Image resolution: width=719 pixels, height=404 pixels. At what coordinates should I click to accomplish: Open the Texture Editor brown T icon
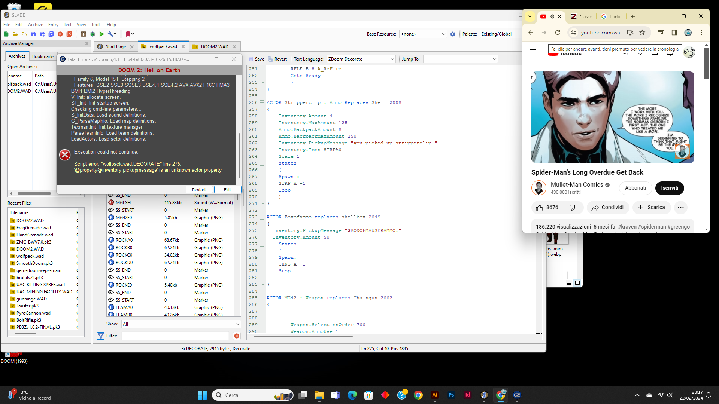tap(84, 34)
